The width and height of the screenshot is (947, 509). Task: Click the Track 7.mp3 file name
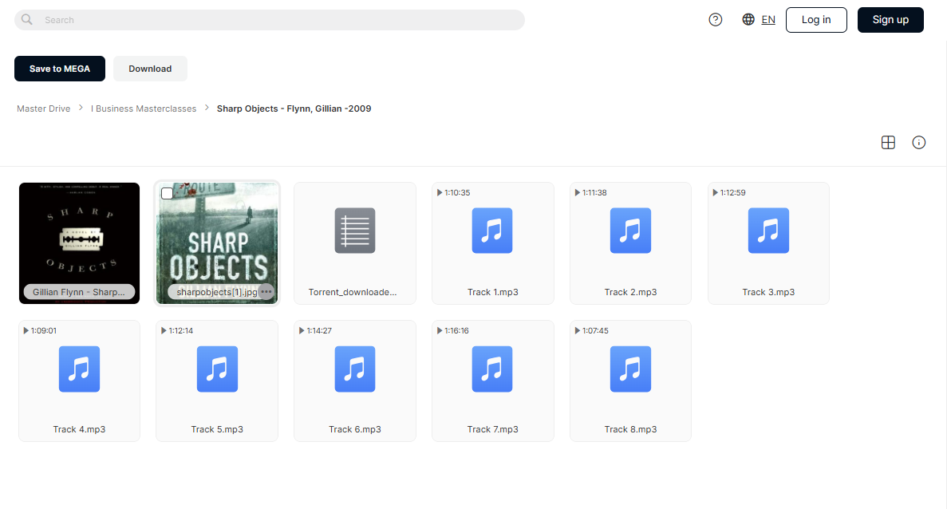[493, 429]
